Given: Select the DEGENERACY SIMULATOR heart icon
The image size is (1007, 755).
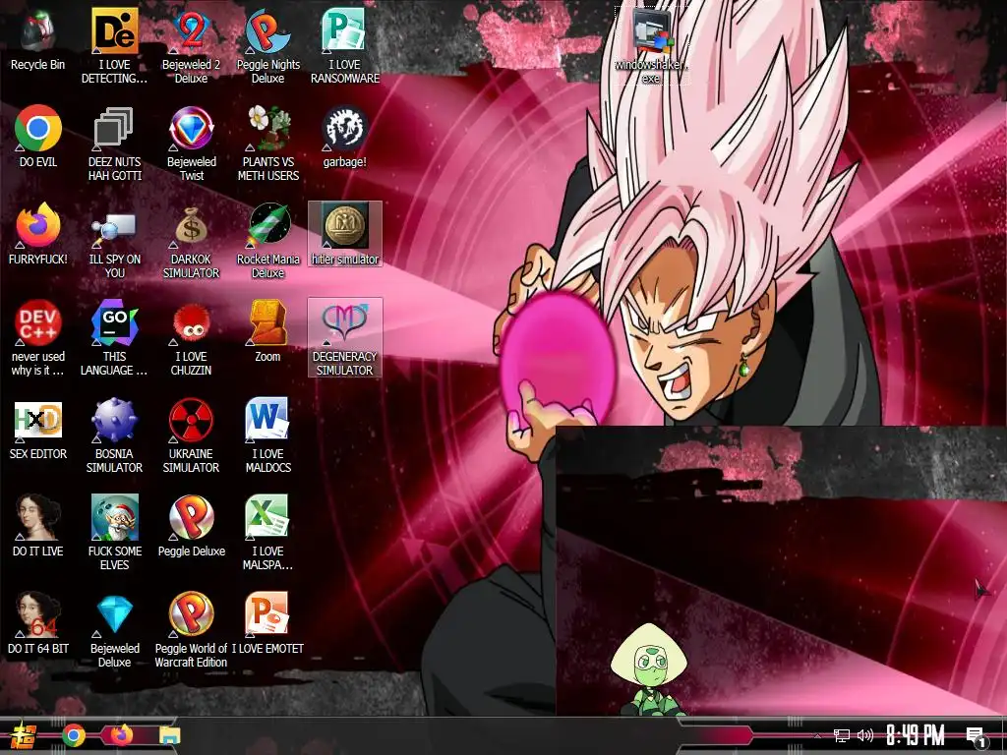Looking at the screenshot, I should tap(345, 337).
